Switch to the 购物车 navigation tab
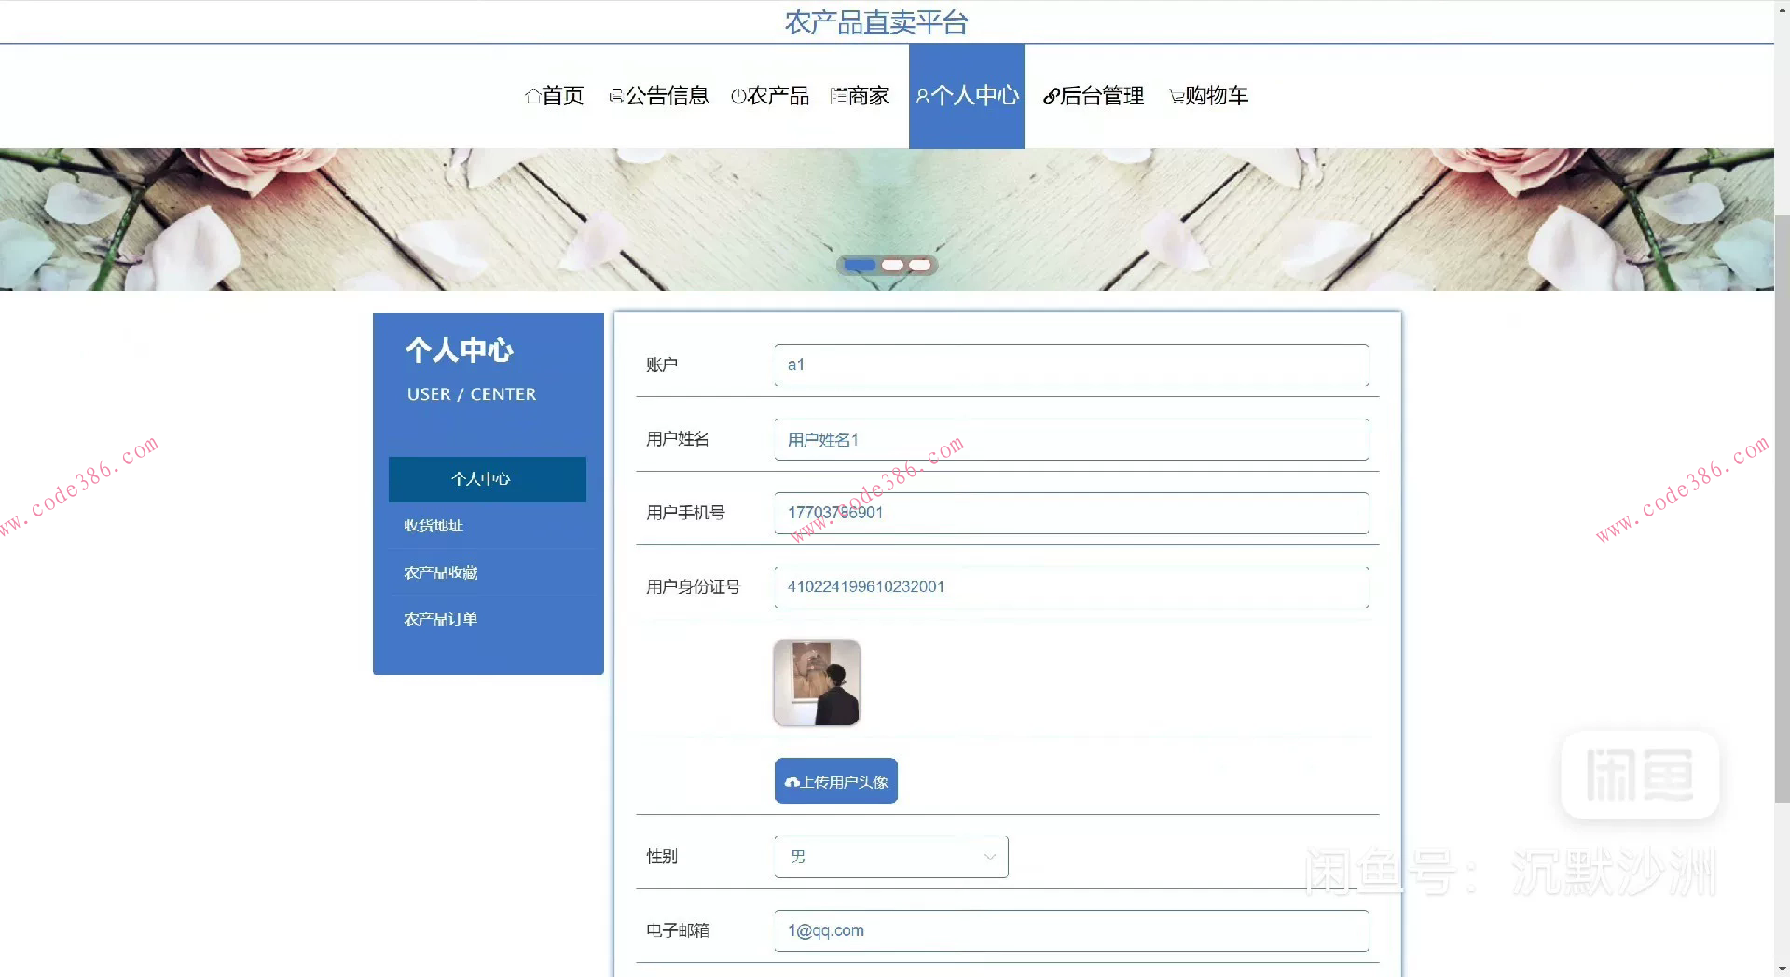Viewport: 1790px width, 977px height. click(1209, 96)
